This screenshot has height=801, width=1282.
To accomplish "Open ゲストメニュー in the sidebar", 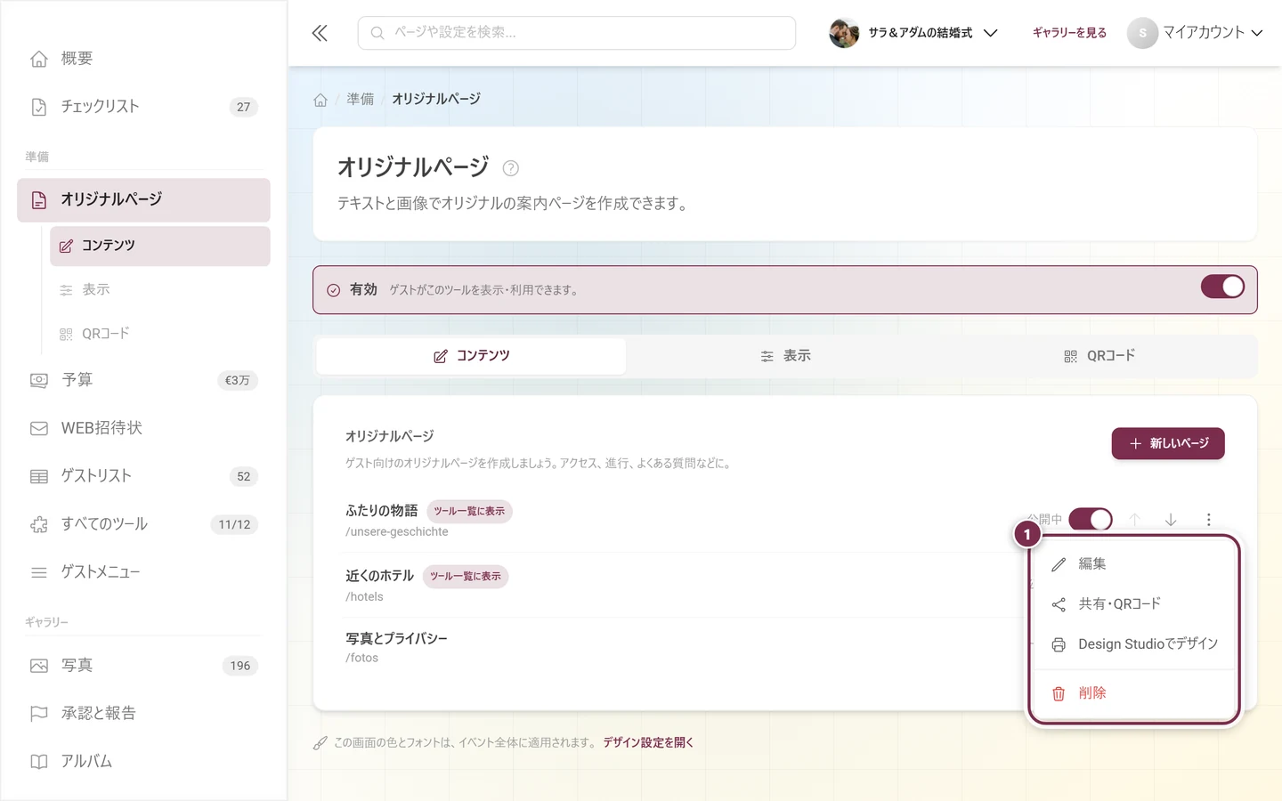I will coord(143,572).
